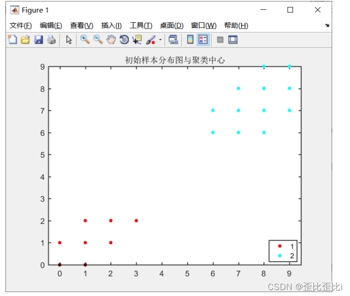Open the 查看(V) menu
The height and width of the screenshot is (296, 350).
tap(81, 25)
